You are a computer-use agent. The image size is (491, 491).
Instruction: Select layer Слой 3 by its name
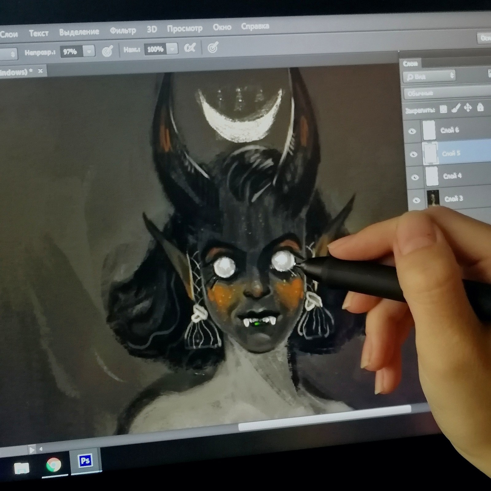[454, 199]
